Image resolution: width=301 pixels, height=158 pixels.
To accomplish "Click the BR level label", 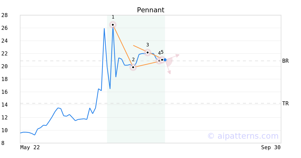I will 285,61.
